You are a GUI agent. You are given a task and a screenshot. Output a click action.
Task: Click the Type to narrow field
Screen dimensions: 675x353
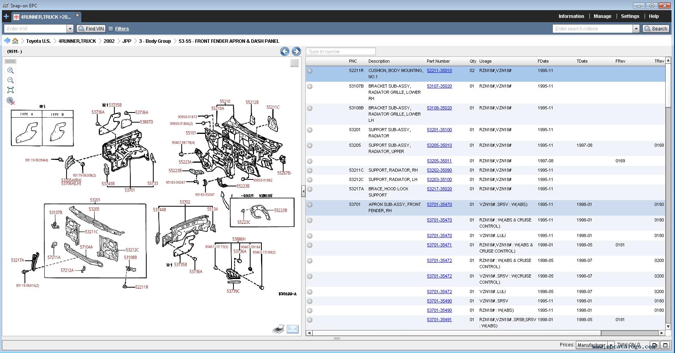(341, 51)
